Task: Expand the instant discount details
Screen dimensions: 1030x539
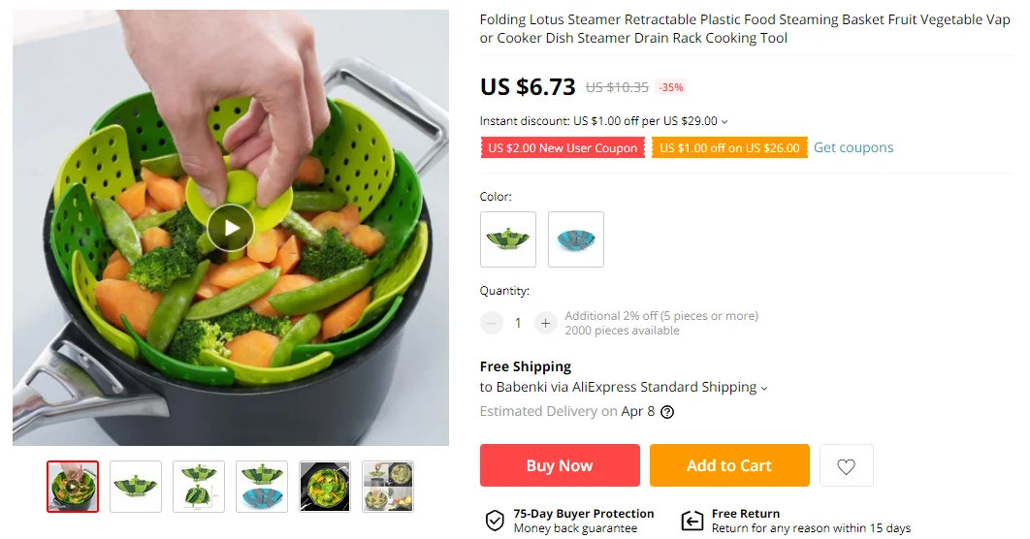Action: (x=724, y=122)
